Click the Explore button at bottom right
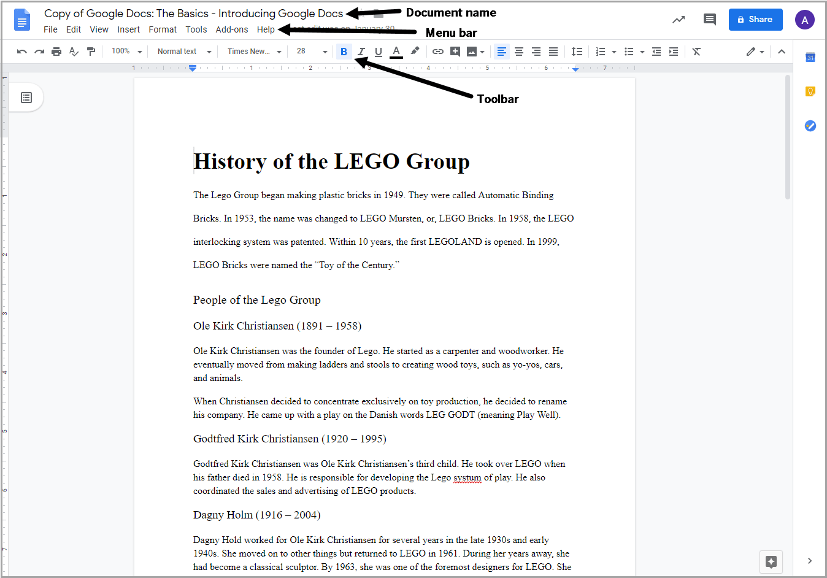Screen dimensions: 827x578 [x=771, y=561]
